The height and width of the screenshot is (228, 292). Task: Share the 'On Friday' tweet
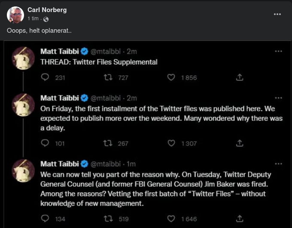(240, 143)
